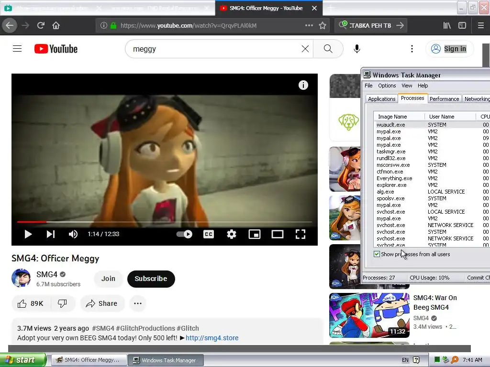
Task: Seek within the video progress bar
Action: 165,222
